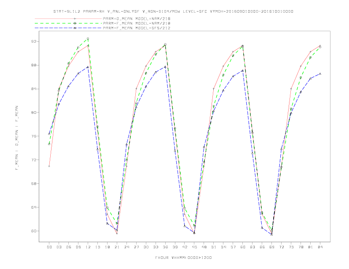
Task: Click the x-axis tick label 81
Action: tap(311, 247)
